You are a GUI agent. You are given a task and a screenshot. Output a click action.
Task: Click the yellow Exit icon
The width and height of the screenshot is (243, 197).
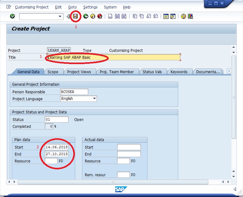[x=93, y=16]
